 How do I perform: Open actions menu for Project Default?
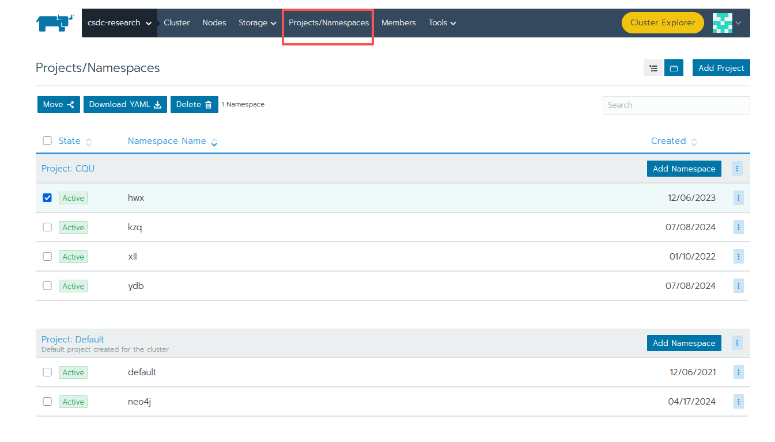tap(737, 343)
